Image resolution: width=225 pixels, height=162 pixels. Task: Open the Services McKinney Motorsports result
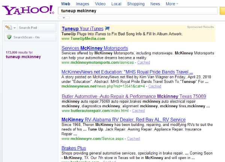point(94,48)
